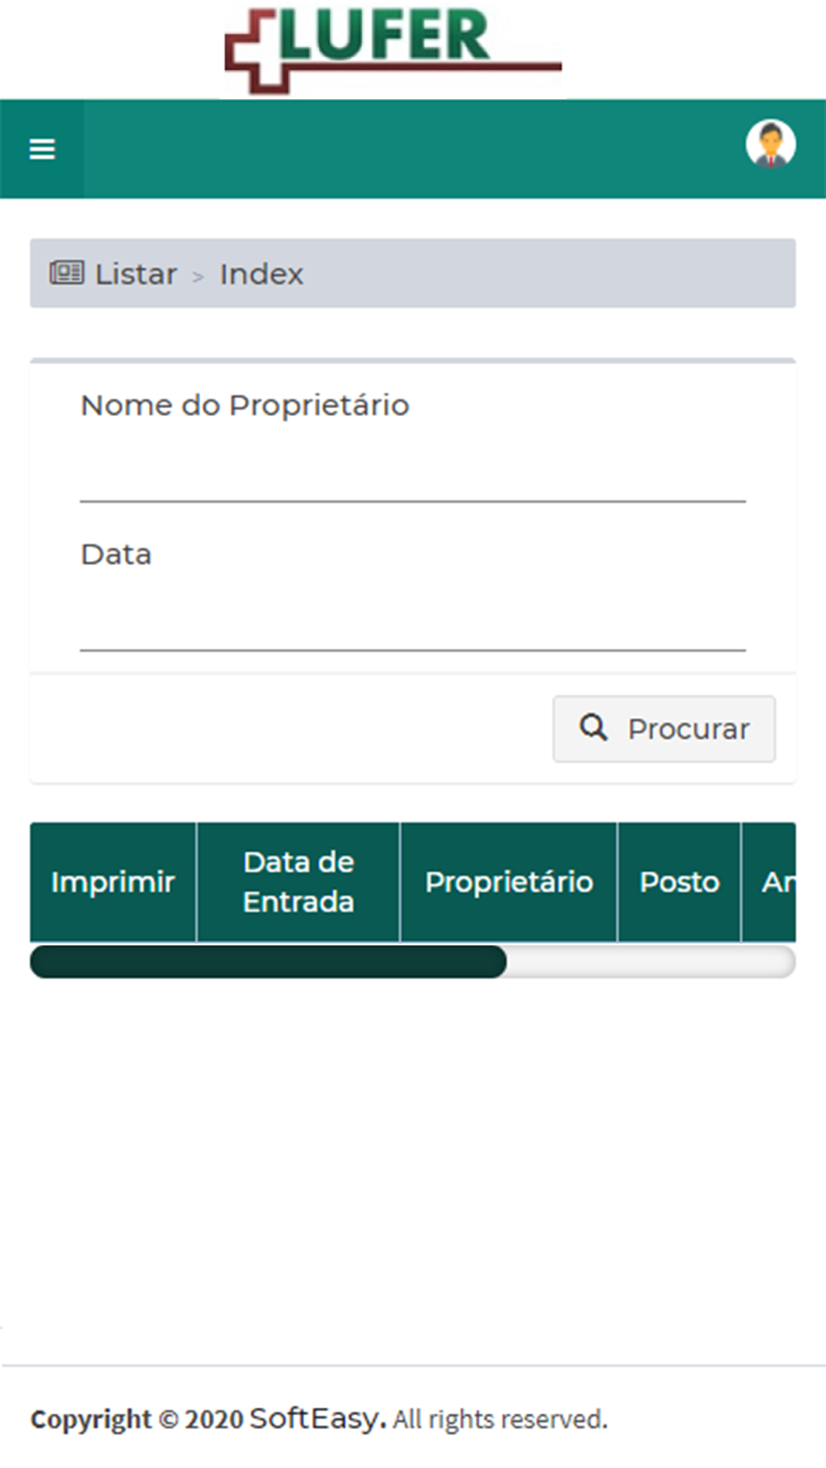Select the Proprietário column header
The width and height of the screenshot is (826, 1468).
[509, 882]
